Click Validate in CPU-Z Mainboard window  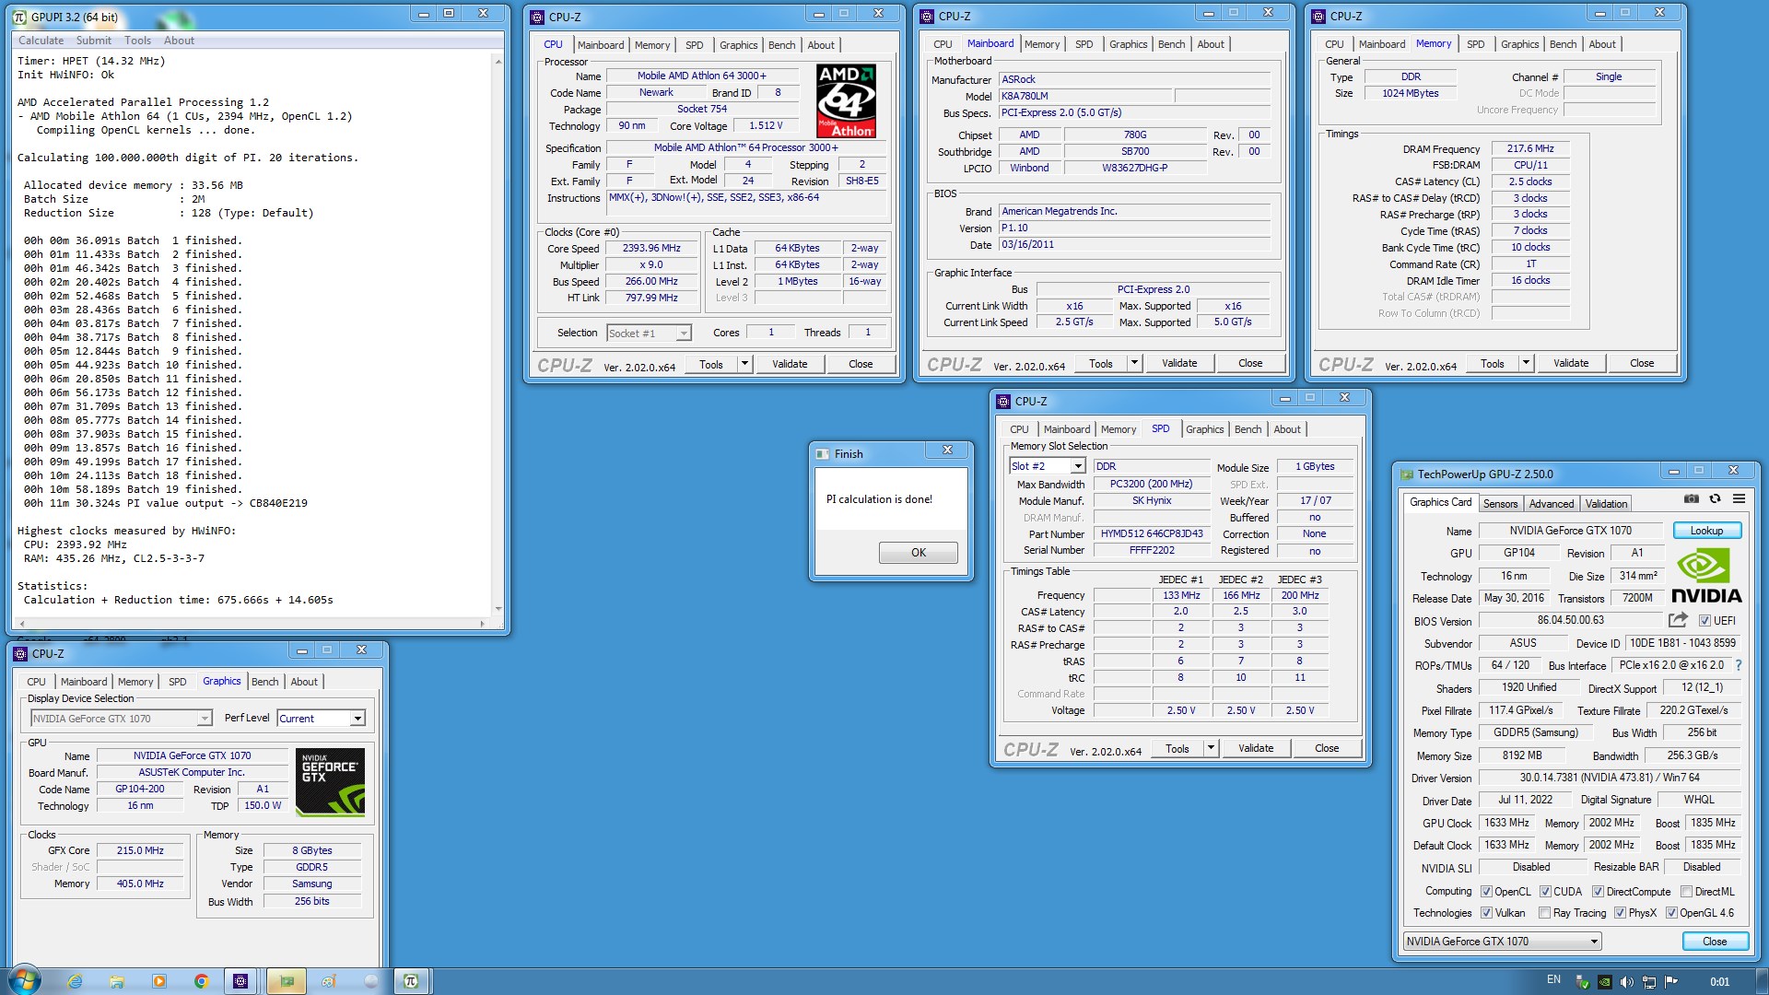[x=1179, y=363]
